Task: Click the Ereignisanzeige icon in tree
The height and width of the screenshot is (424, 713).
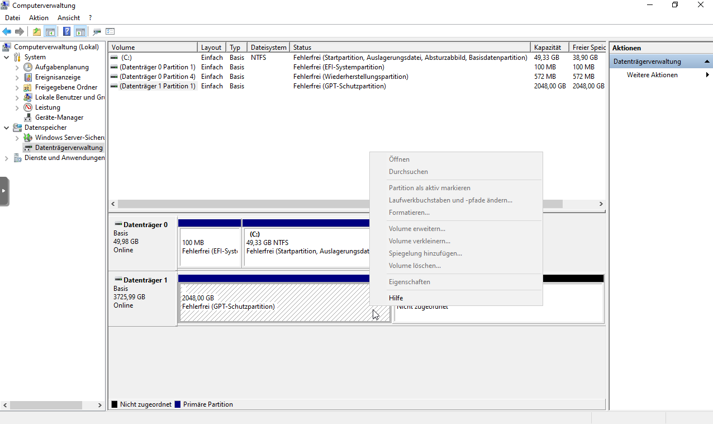Action: pos(28,77)
